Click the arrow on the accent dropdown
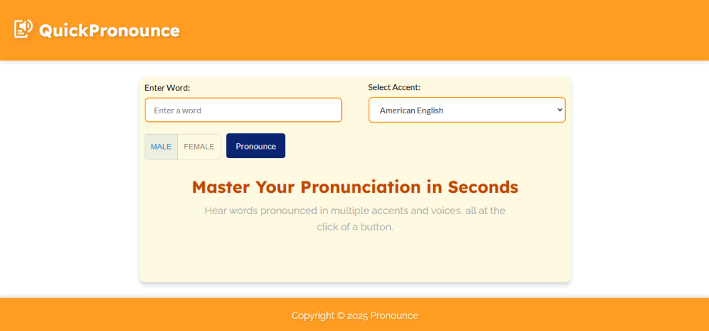This screenshot has width=709, height=331. point(559,110)
